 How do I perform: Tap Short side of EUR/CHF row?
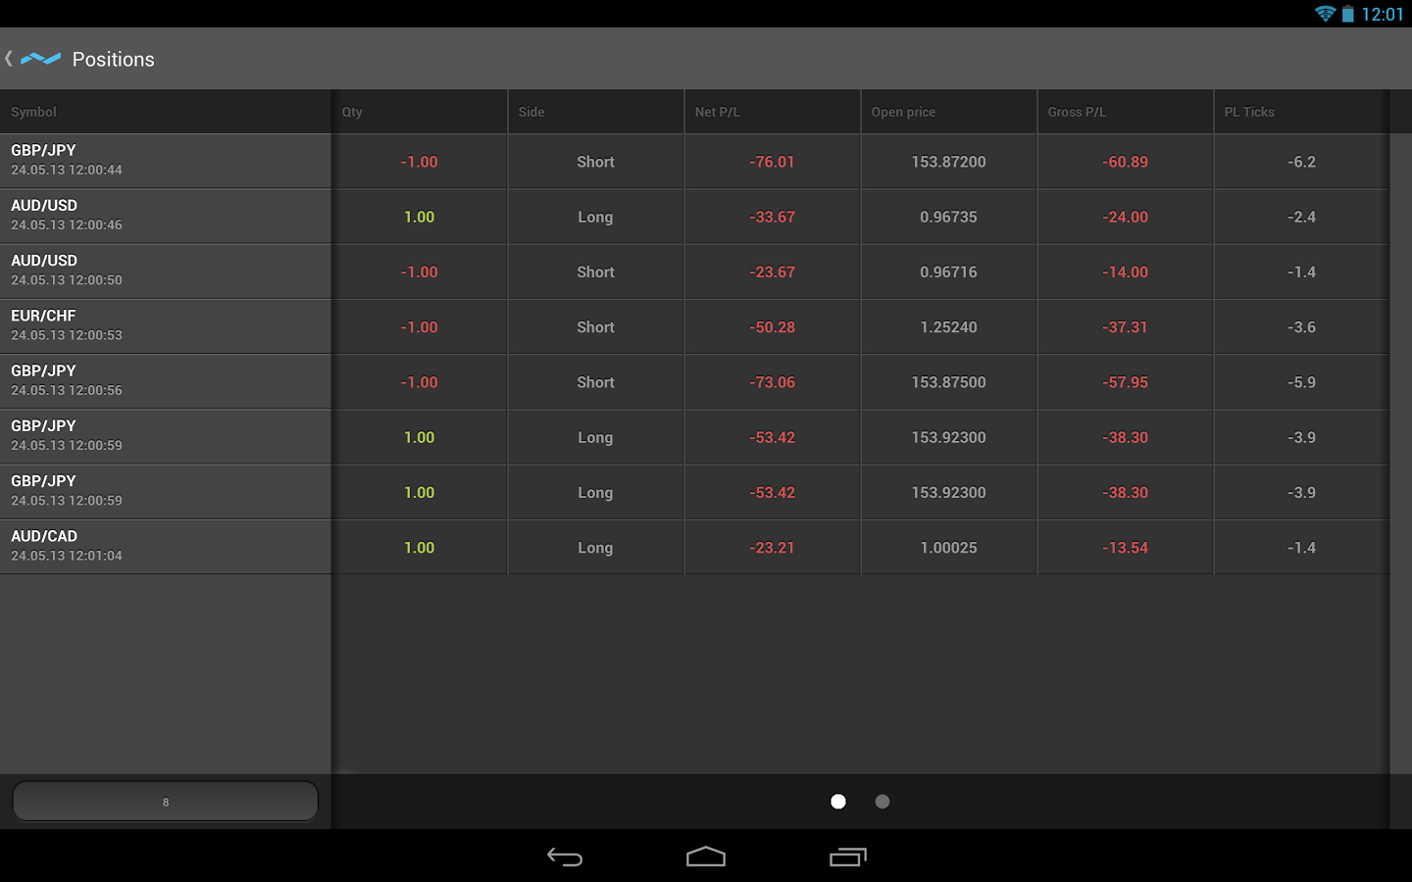click(x=595, y=327)
